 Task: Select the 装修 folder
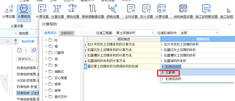pyautogui.click(x=57, y=91)
